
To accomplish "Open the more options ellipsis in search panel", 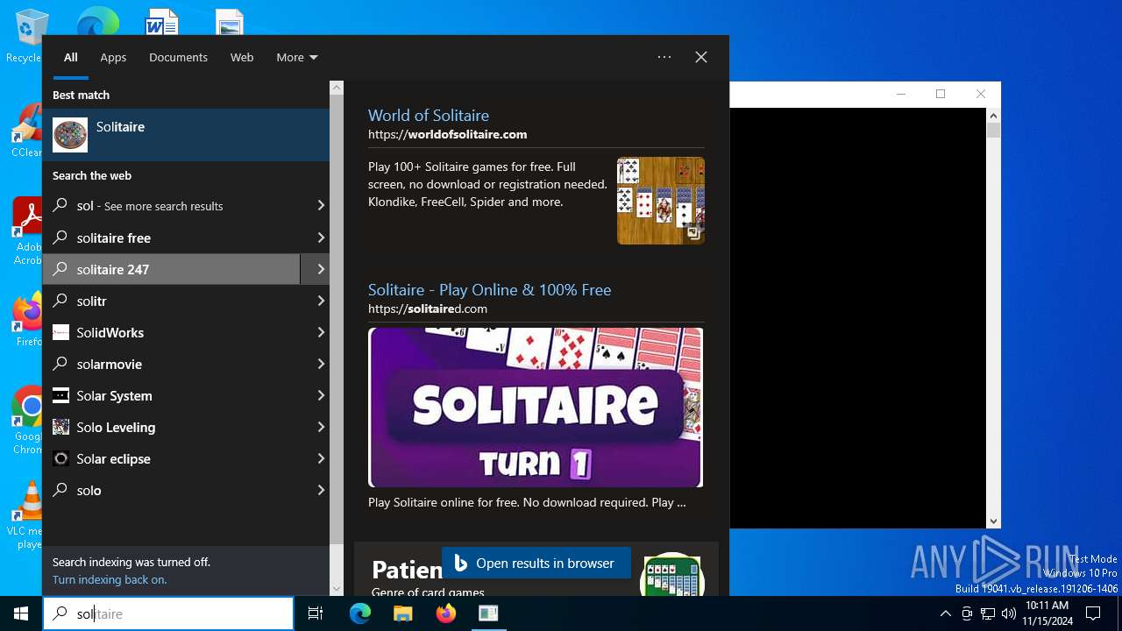I will click(664, 57).
